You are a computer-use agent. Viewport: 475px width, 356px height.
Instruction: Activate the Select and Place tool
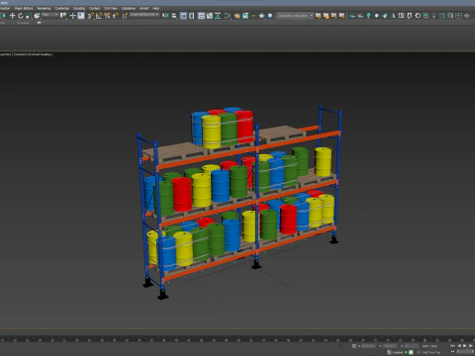coord(37,16)
